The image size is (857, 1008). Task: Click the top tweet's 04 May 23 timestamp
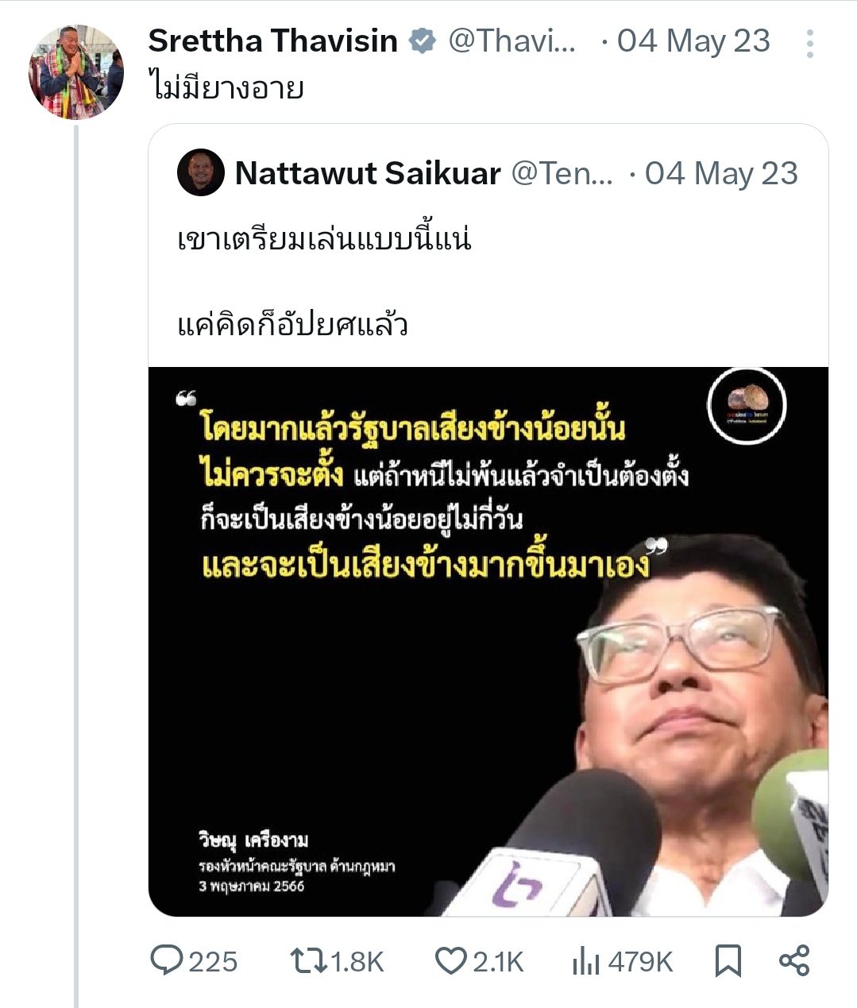(693, 41)
